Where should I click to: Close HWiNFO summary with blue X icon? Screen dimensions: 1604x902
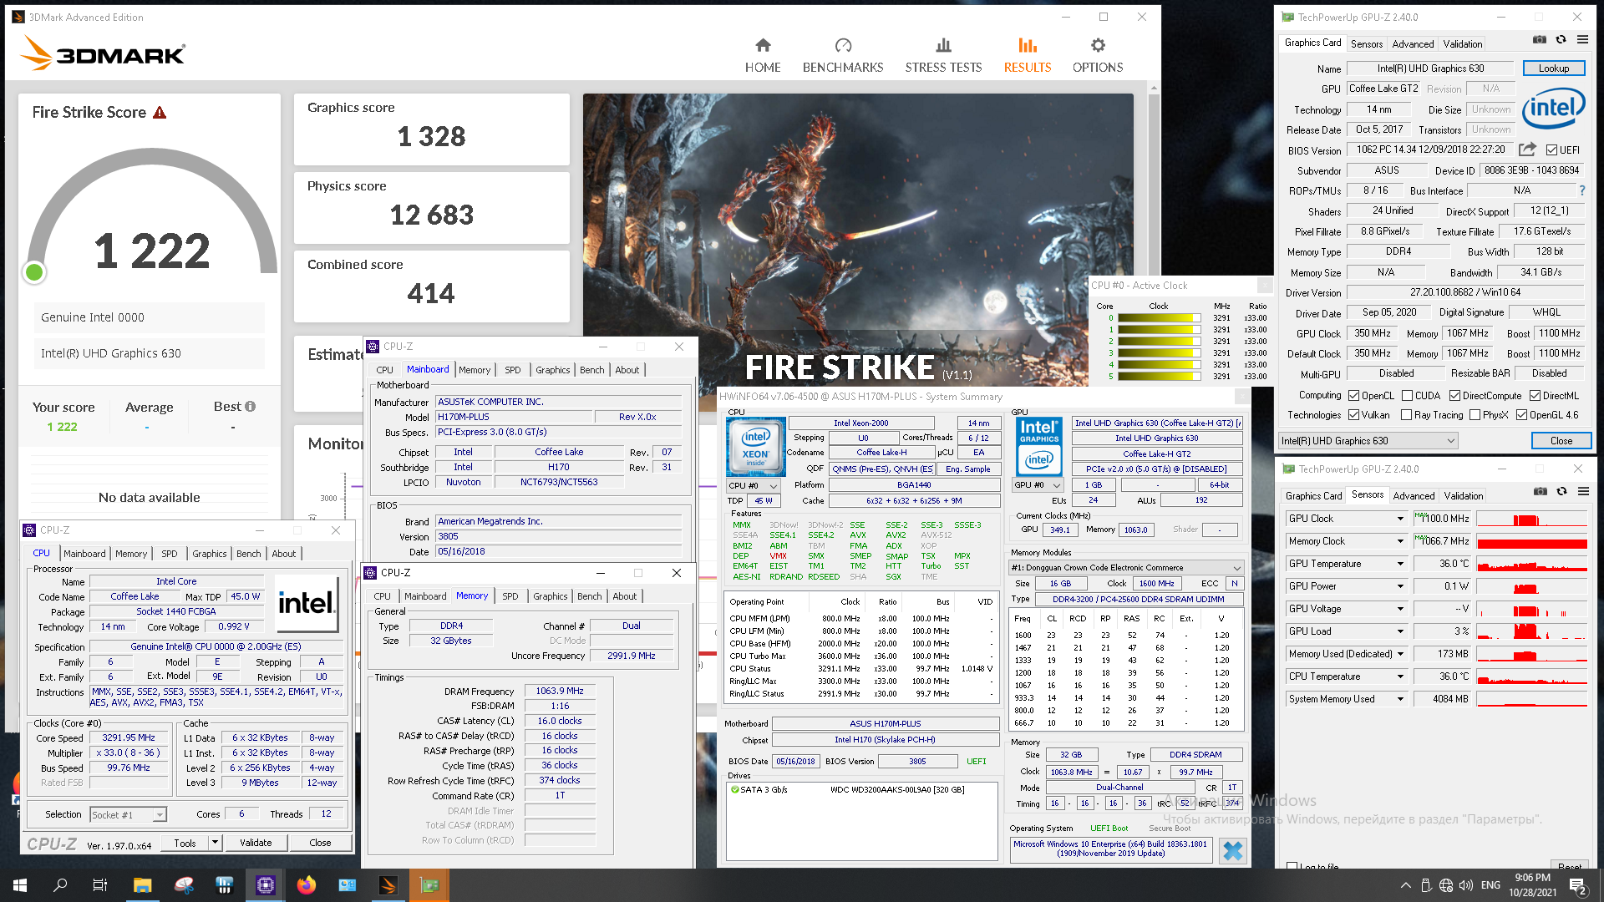1232,850
